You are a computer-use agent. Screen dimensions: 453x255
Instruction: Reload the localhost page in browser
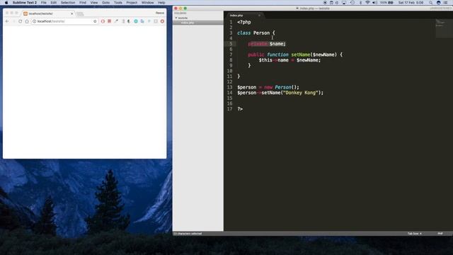click(21, 21)
